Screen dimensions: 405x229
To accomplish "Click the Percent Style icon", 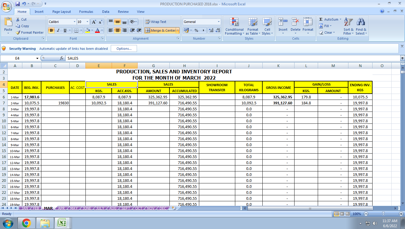I will point(196,30).
